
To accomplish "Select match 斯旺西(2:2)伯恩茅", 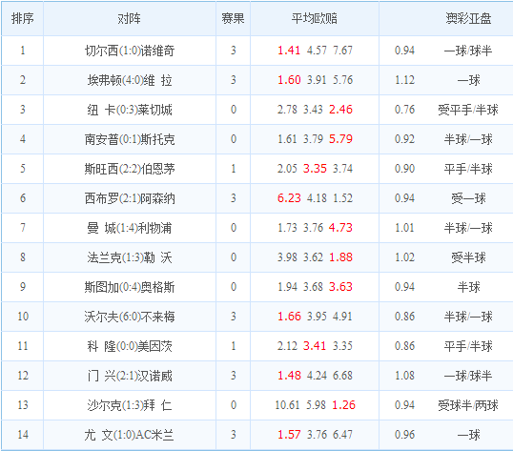I will 130,169.
